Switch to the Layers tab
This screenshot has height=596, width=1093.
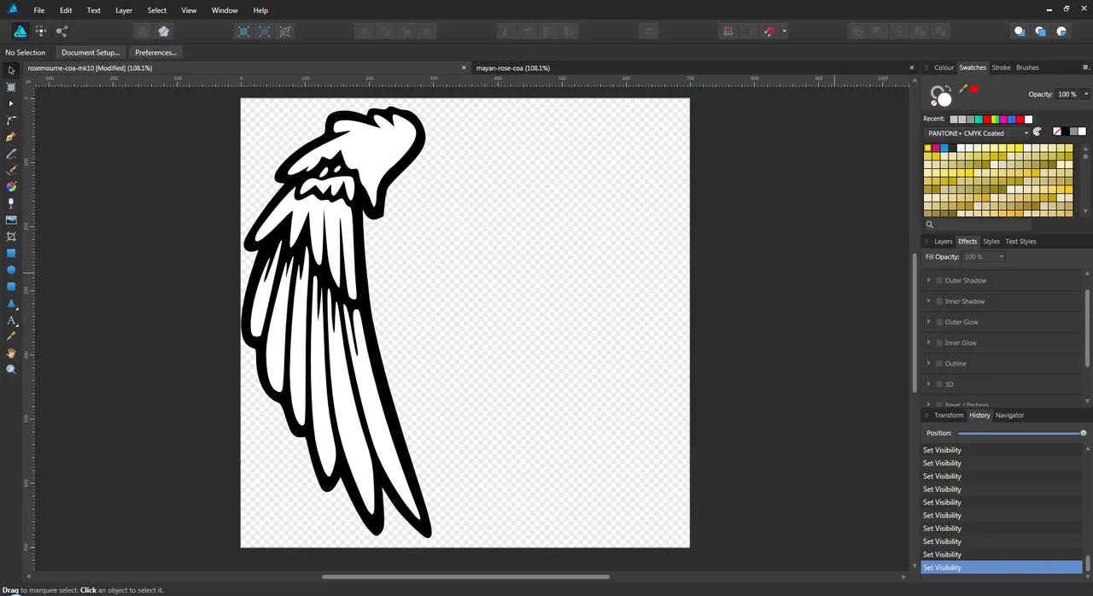[943, 242]
